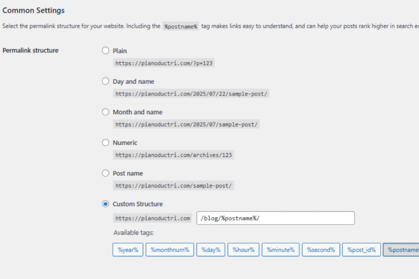Select the Month and name radio option
The image size is (419, 279).
coord(106,112)
